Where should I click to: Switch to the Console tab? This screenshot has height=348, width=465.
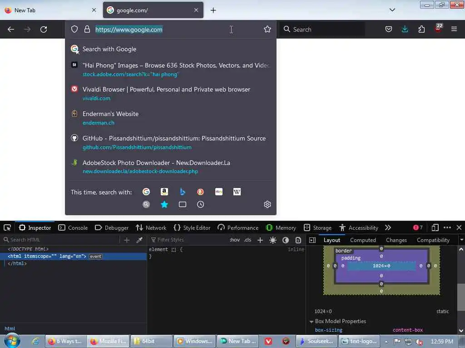click(73, 227)
